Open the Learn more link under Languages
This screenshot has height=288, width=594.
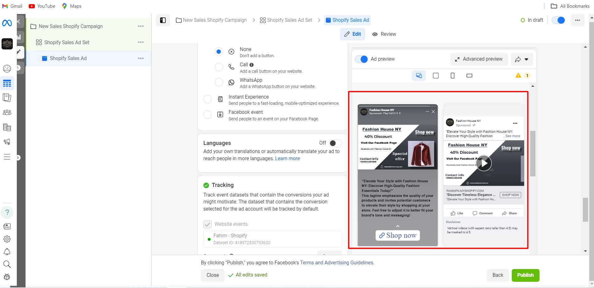(287, 159)
